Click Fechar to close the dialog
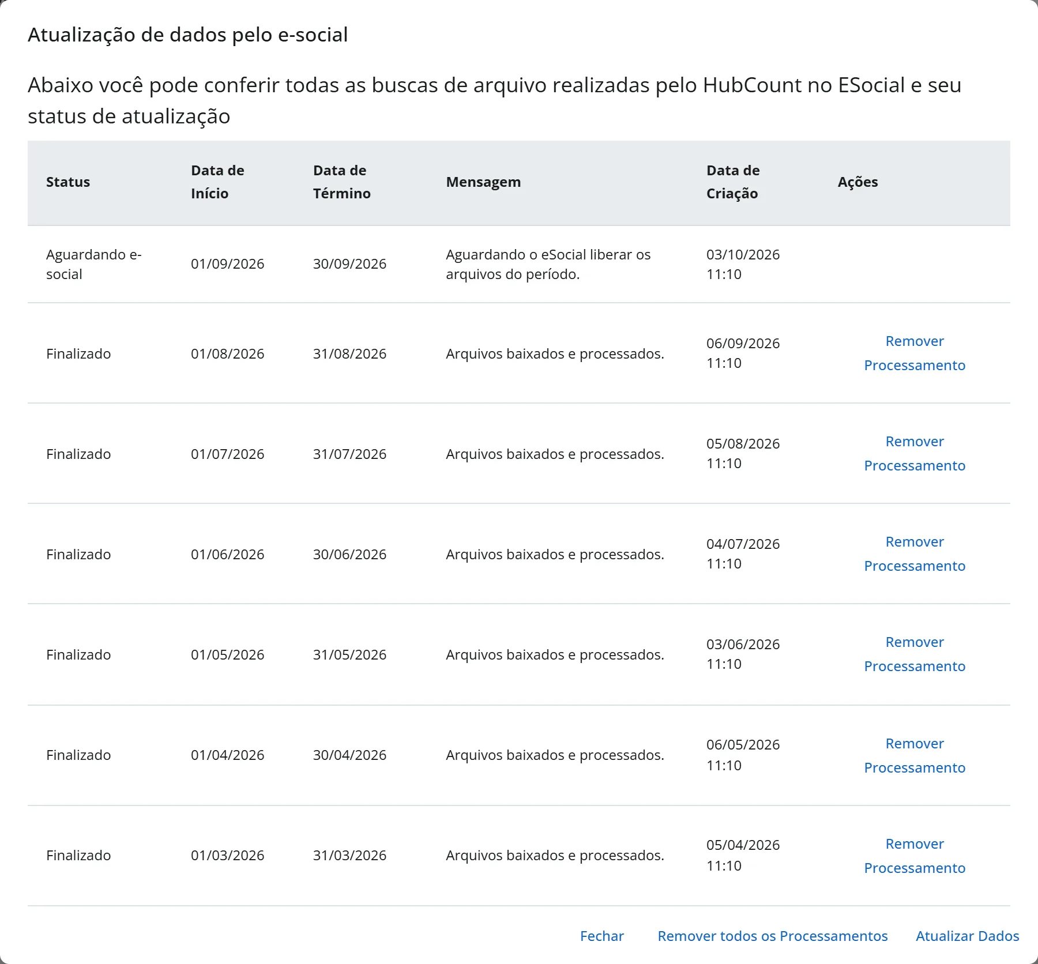The height and width of the screenshot is (964, 1038). tap(601, 936)
